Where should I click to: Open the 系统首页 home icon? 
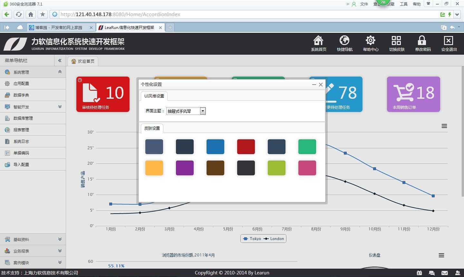click(318, 43)
